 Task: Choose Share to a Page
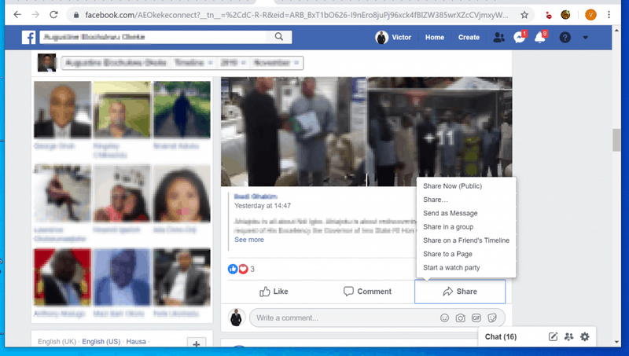(447, 254)
